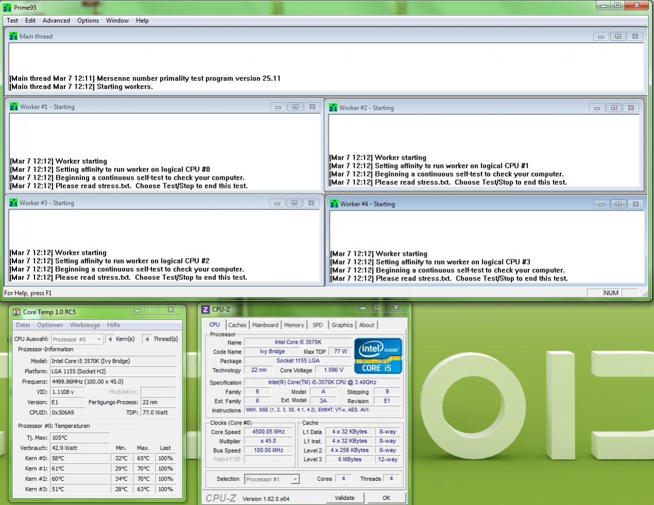Open the Werkzeuge menu in Core Temp
This screenshot has width=654, height=505.
tap(85, 325)
